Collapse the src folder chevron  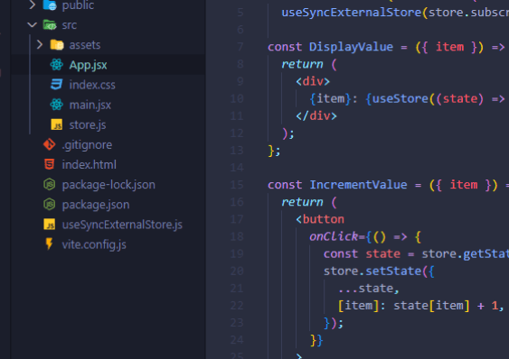[33, 24]
